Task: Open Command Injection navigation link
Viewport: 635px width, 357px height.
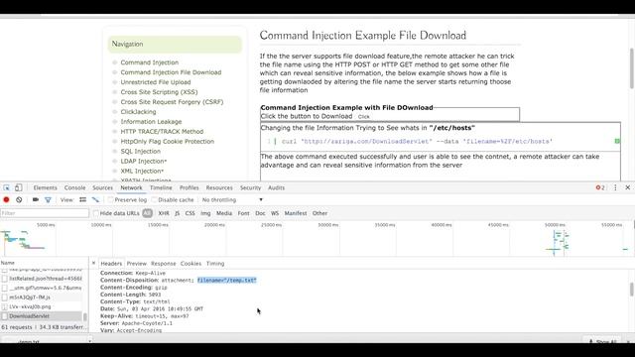Action: pyautogui.click(x=150, y=62)
